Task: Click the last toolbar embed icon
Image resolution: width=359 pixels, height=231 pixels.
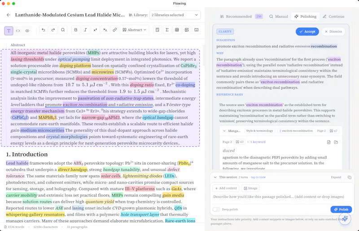Action: click(196, 30)
